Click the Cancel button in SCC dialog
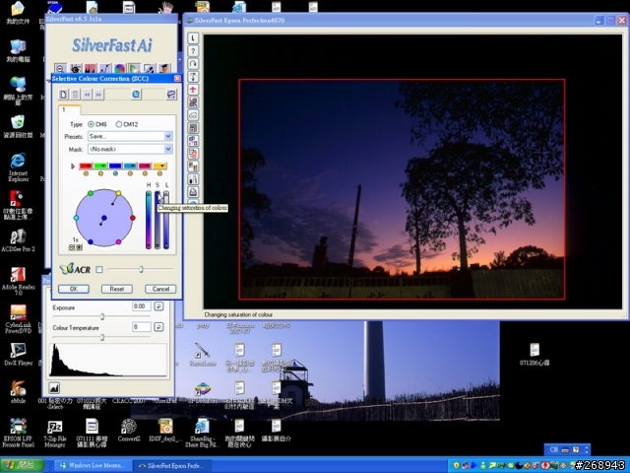Image resolution: width=630 pixels, height=473 pixels. click(160, 289)
